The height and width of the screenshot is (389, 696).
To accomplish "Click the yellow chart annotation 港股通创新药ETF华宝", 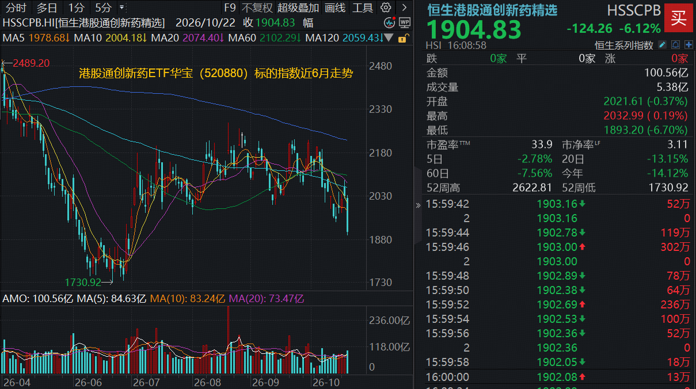I will point(216,74).
